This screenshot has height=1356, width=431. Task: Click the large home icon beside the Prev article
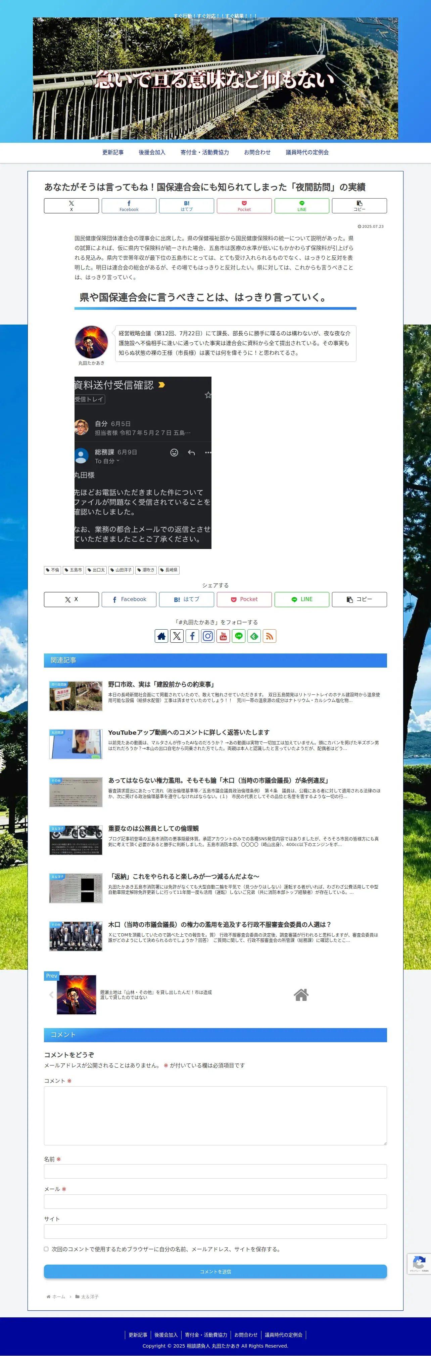pyautogui.click(x=301, y=994)
